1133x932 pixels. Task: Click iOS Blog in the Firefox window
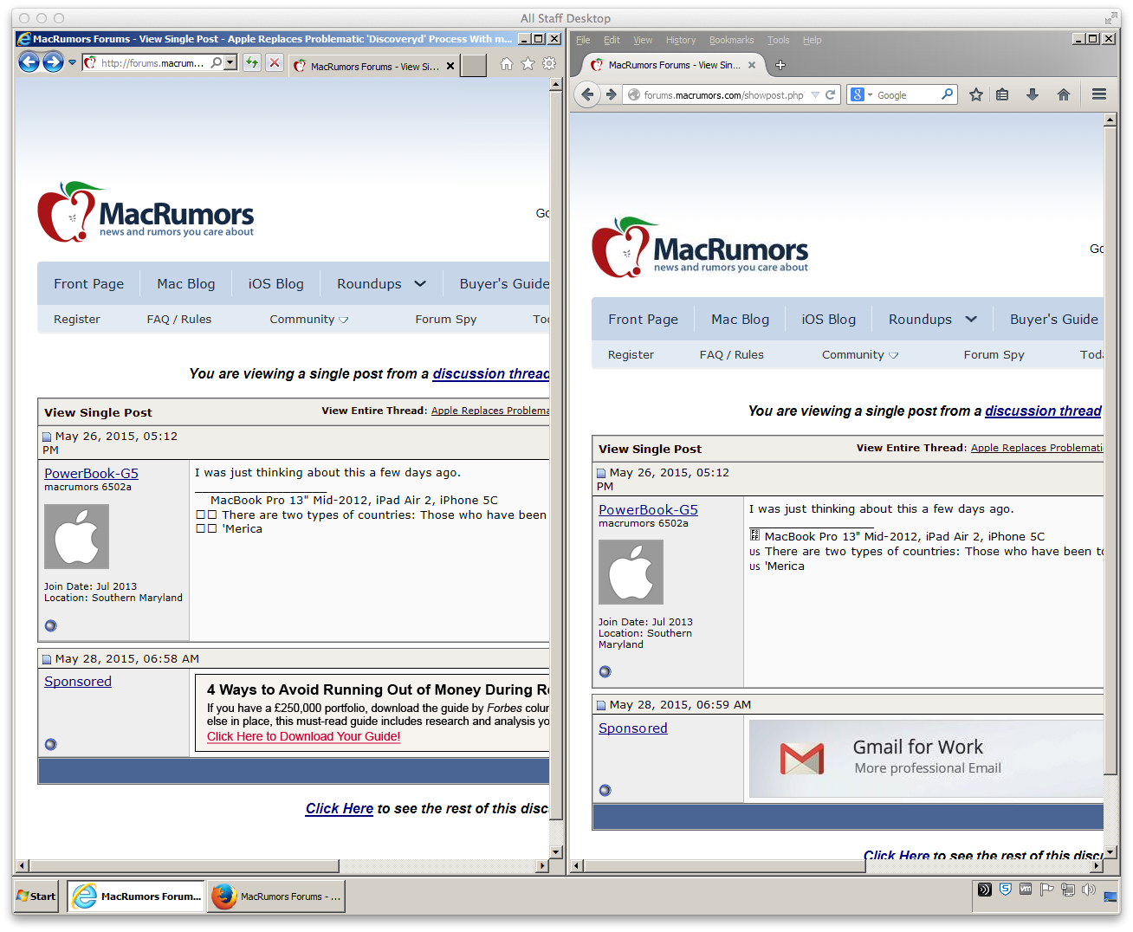[x=829, y=320]
